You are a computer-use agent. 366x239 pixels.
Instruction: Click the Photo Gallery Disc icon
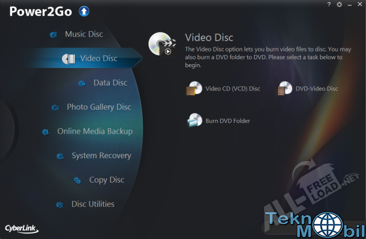55,108
